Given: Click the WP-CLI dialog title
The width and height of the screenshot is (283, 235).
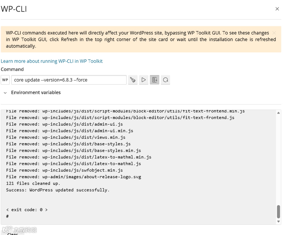Looking at the screenshot, I should 14,9.
